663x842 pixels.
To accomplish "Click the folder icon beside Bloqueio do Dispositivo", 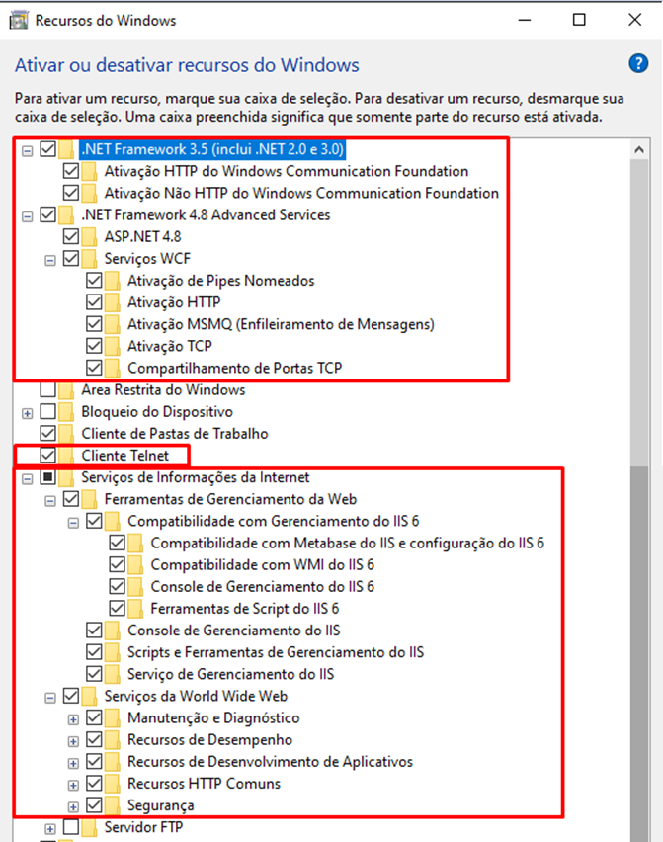I will pyautogui.click(x=66, y=412).
